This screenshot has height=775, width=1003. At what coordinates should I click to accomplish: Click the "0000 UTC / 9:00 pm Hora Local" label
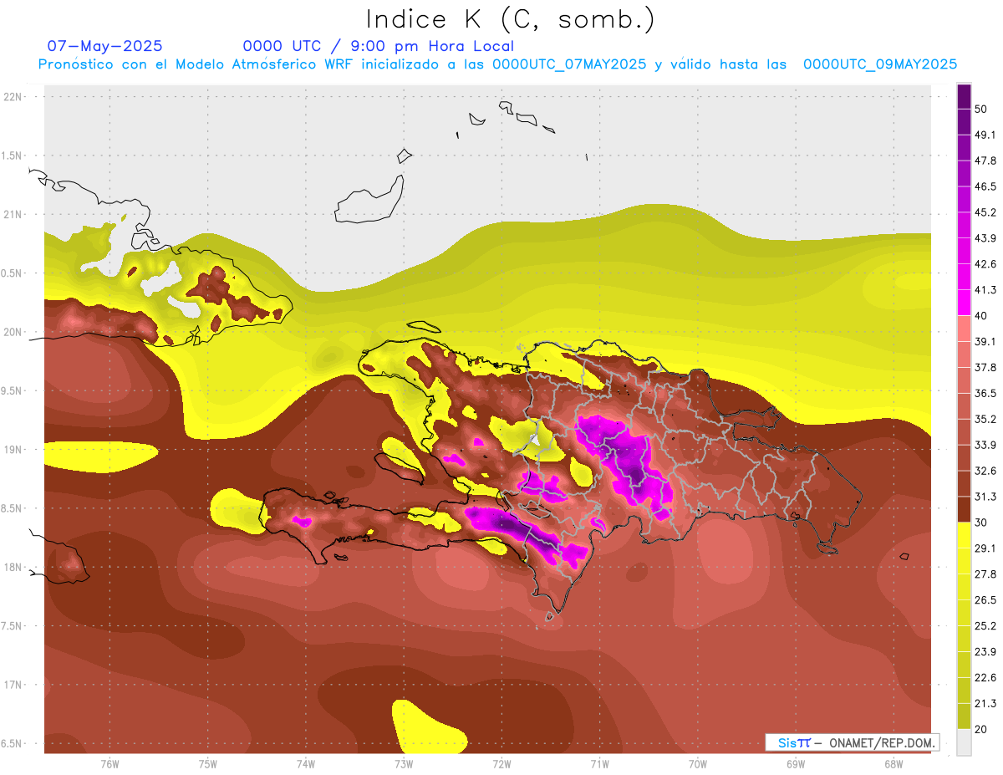378,46
